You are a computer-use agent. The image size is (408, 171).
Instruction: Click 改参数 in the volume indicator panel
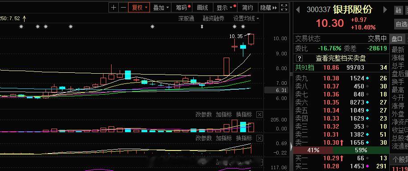[x=204, y=114]
